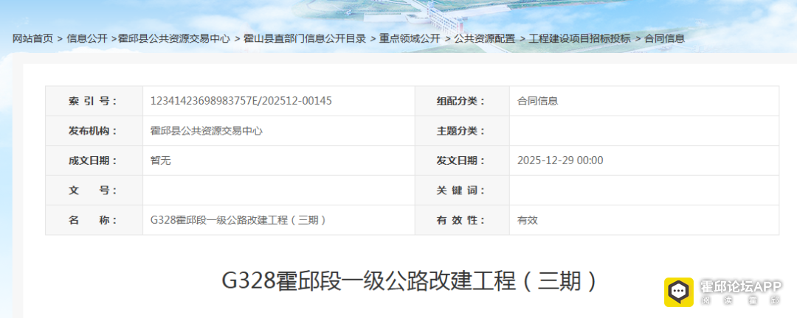
Task: Click the 关键词 label cell
Action: click(x=462, y=191)
